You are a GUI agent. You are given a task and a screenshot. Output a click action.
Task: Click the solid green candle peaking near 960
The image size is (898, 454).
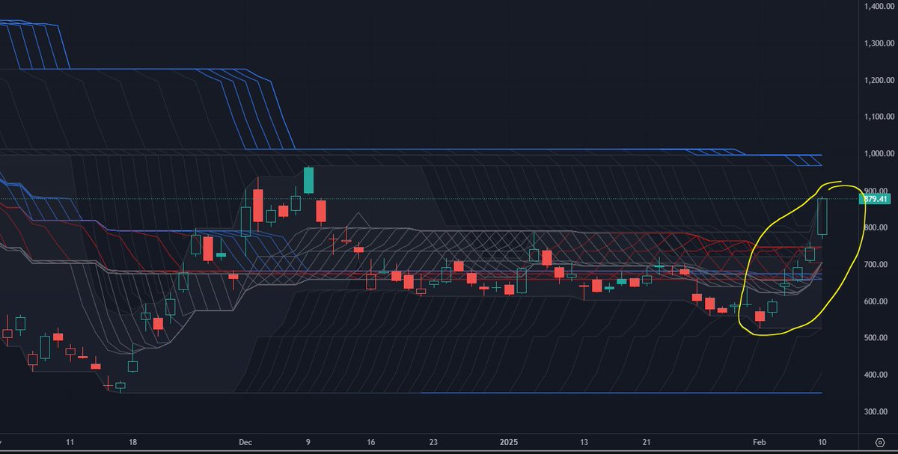pyautogui.click(x=308, y=180)
